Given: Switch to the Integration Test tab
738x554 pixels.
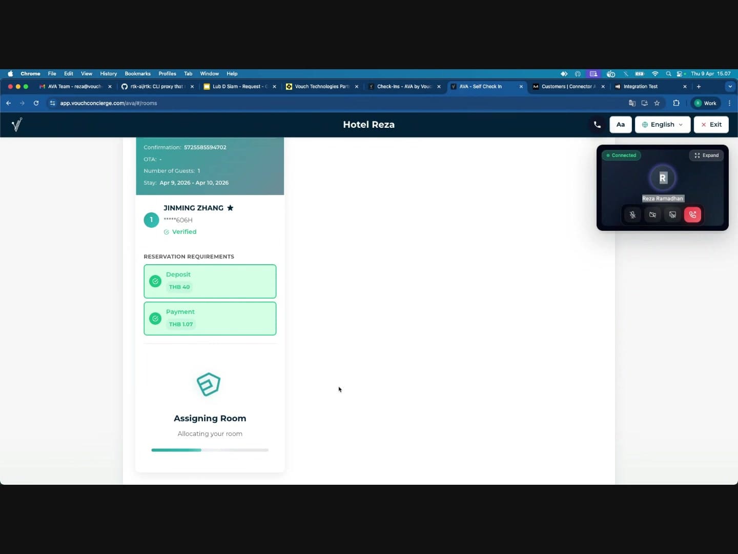Looking at the screenshot, I should coord(641,87).
